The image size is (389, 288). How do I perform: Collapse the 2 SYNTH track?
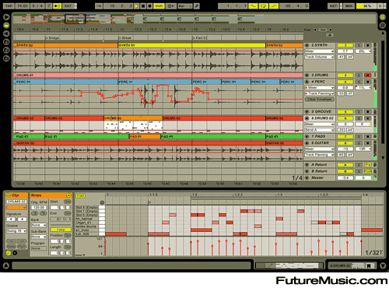pyautogui.click(x=307, y=45)
